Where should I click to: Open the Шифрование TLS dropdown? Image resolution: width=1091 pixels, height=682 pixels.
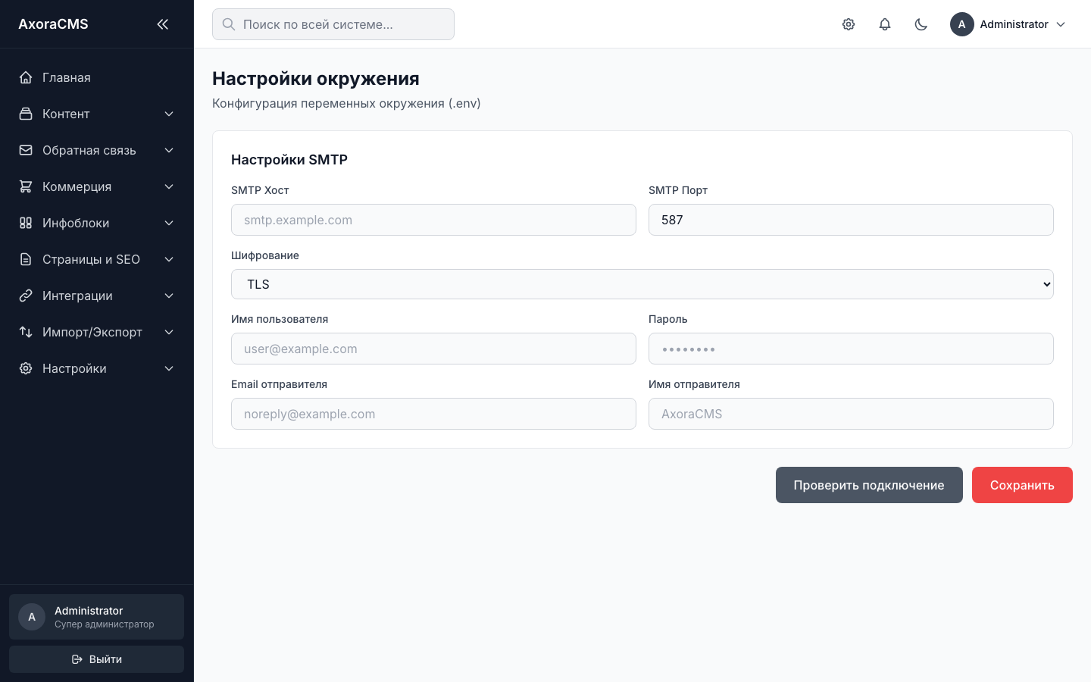click(x=642, y=284)
